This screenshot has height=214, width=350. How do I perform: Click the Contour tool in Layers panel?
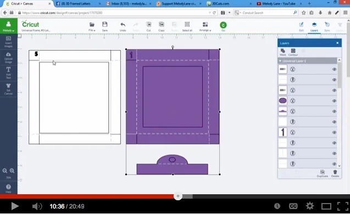293,52
